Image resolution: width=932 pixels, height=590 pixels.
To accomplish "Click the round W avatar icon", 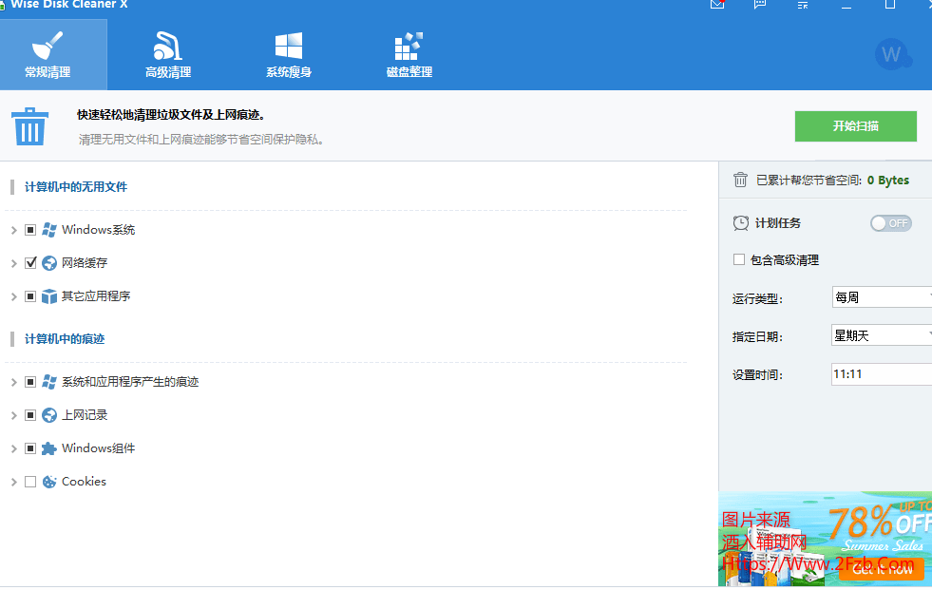I will tap(891, 54).
